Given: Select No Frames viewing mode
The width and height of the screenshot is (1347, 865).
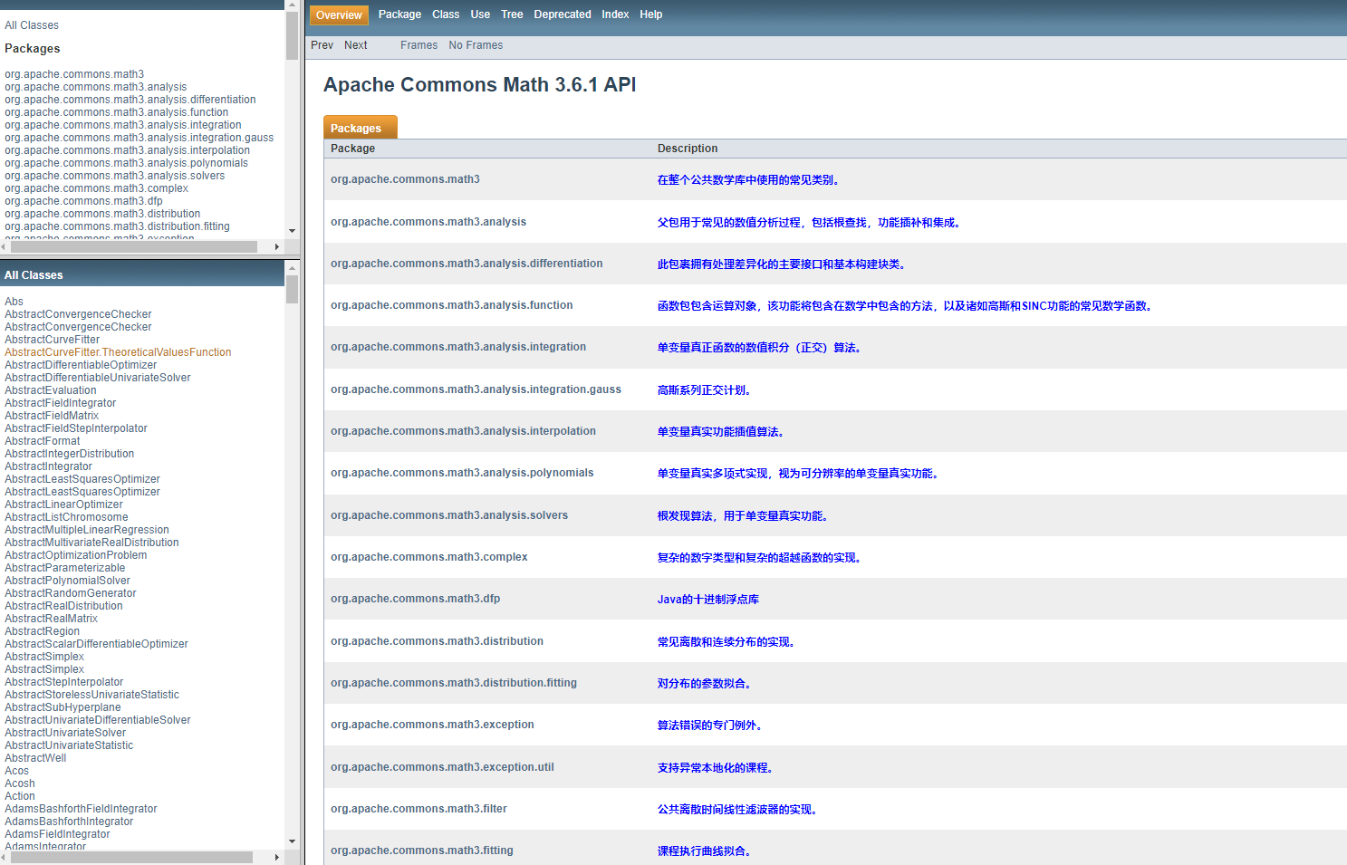Looking at the screenshot, I should pyautogui.click(x=475, y=44).
